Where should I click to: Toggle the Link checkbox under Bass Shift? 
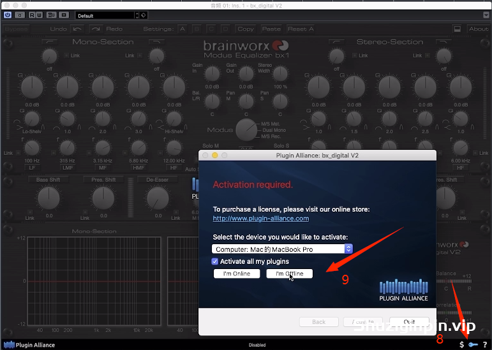pyautogui.click(x=30, y=212)
